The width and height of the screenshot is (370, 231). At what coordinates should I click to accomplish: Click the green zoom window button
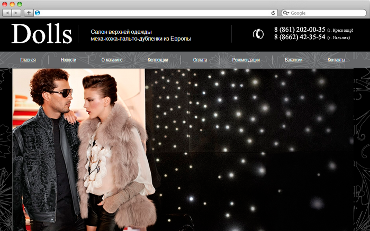pos(20,4)
